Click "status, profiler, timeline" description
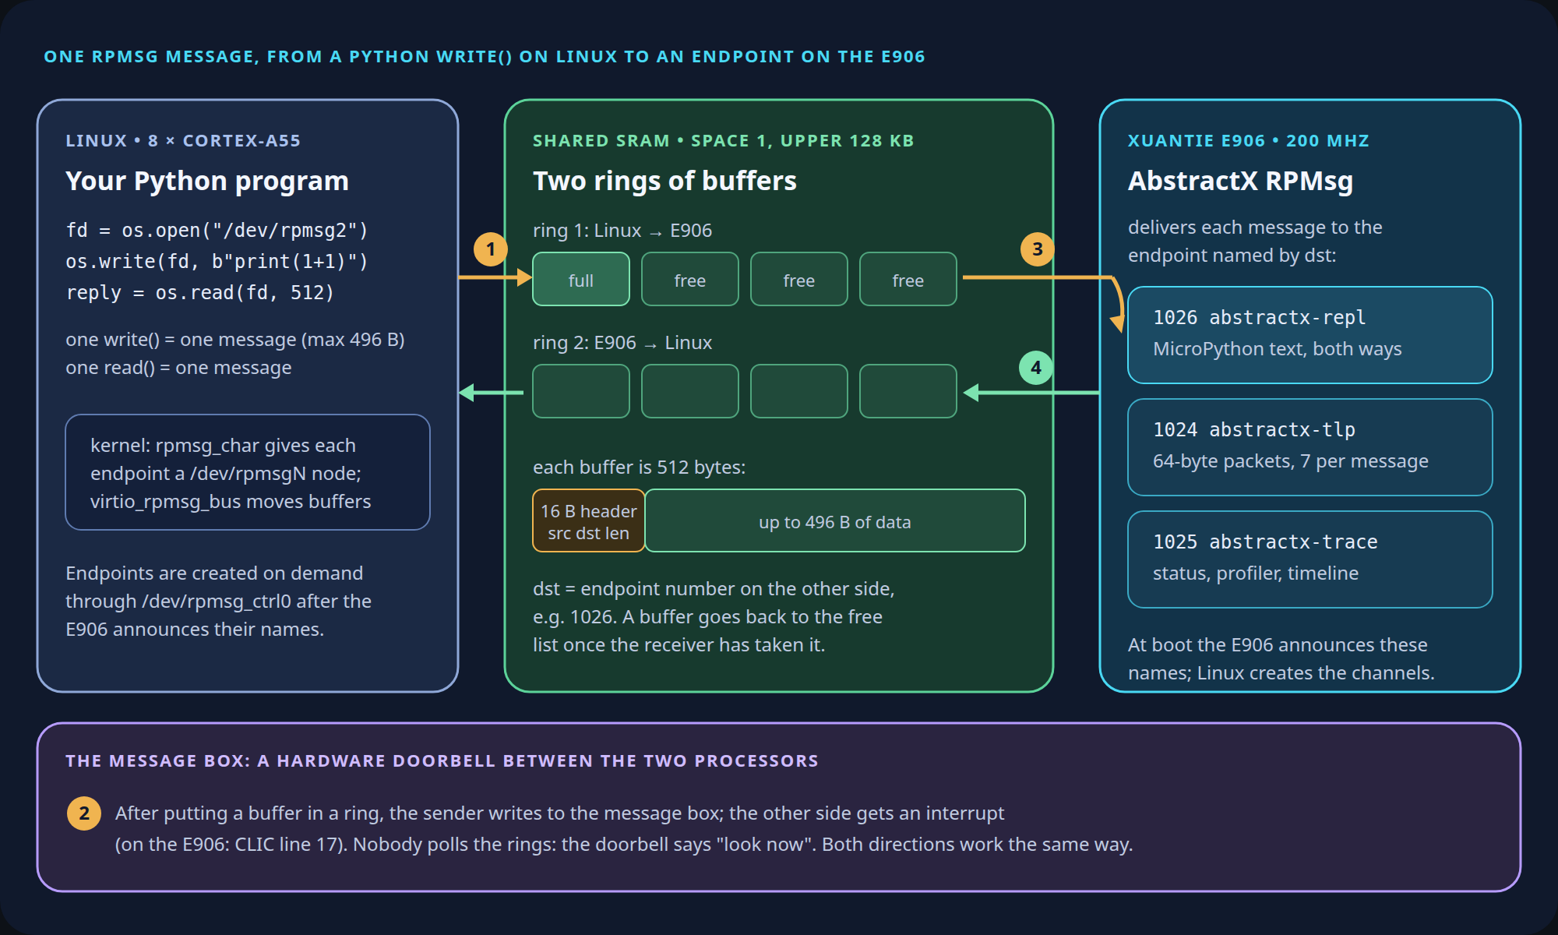The width and height of the screenshot is (1558, 935). [1256, 573]
